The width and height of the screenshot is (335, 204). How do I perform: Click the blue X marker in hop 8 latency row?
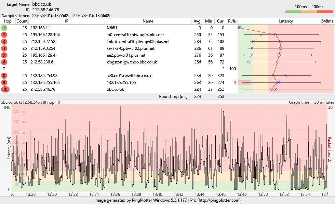pos(286,75)
